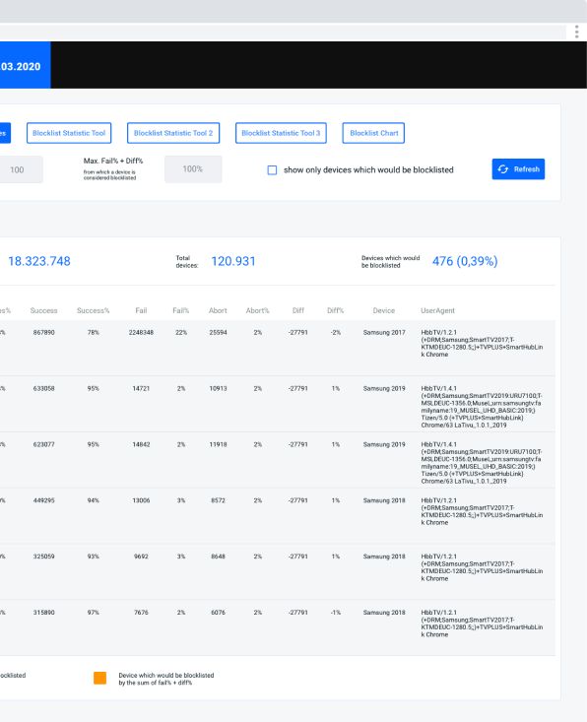Image resolution: width=587 pixels, height=722 pixels.
Task: Click the success value 867890
Action: pos(43,333)
